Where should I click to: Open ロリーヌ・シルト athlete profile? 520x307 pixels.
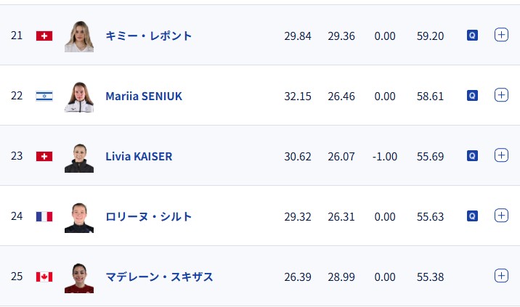pos(149,216)
